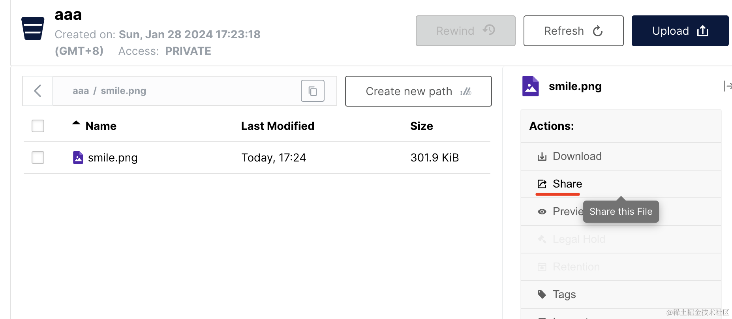Screen dimensions: 732x319
Task: Click the Download icon in Actions
Action: tap(542, 157)
